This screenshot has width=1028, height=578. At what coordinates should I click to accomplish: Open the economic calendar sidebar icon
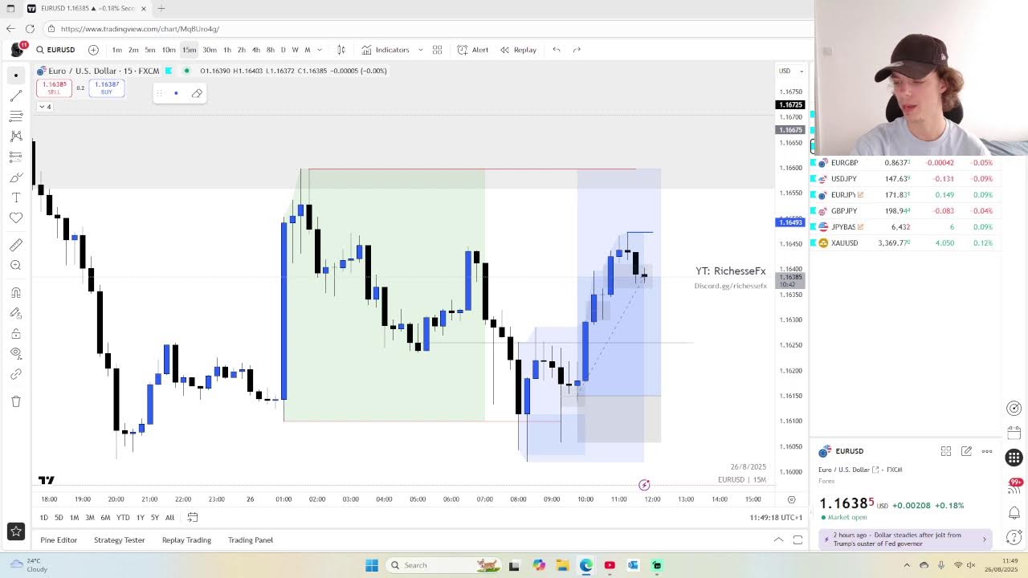pos(1014,432)
